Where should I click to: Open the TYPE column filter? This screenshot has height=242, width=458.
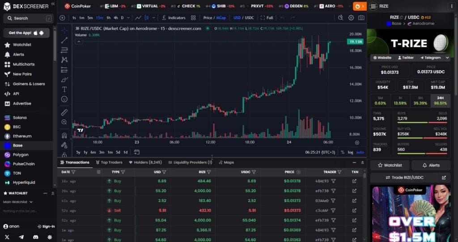click(x=123, y=172)
